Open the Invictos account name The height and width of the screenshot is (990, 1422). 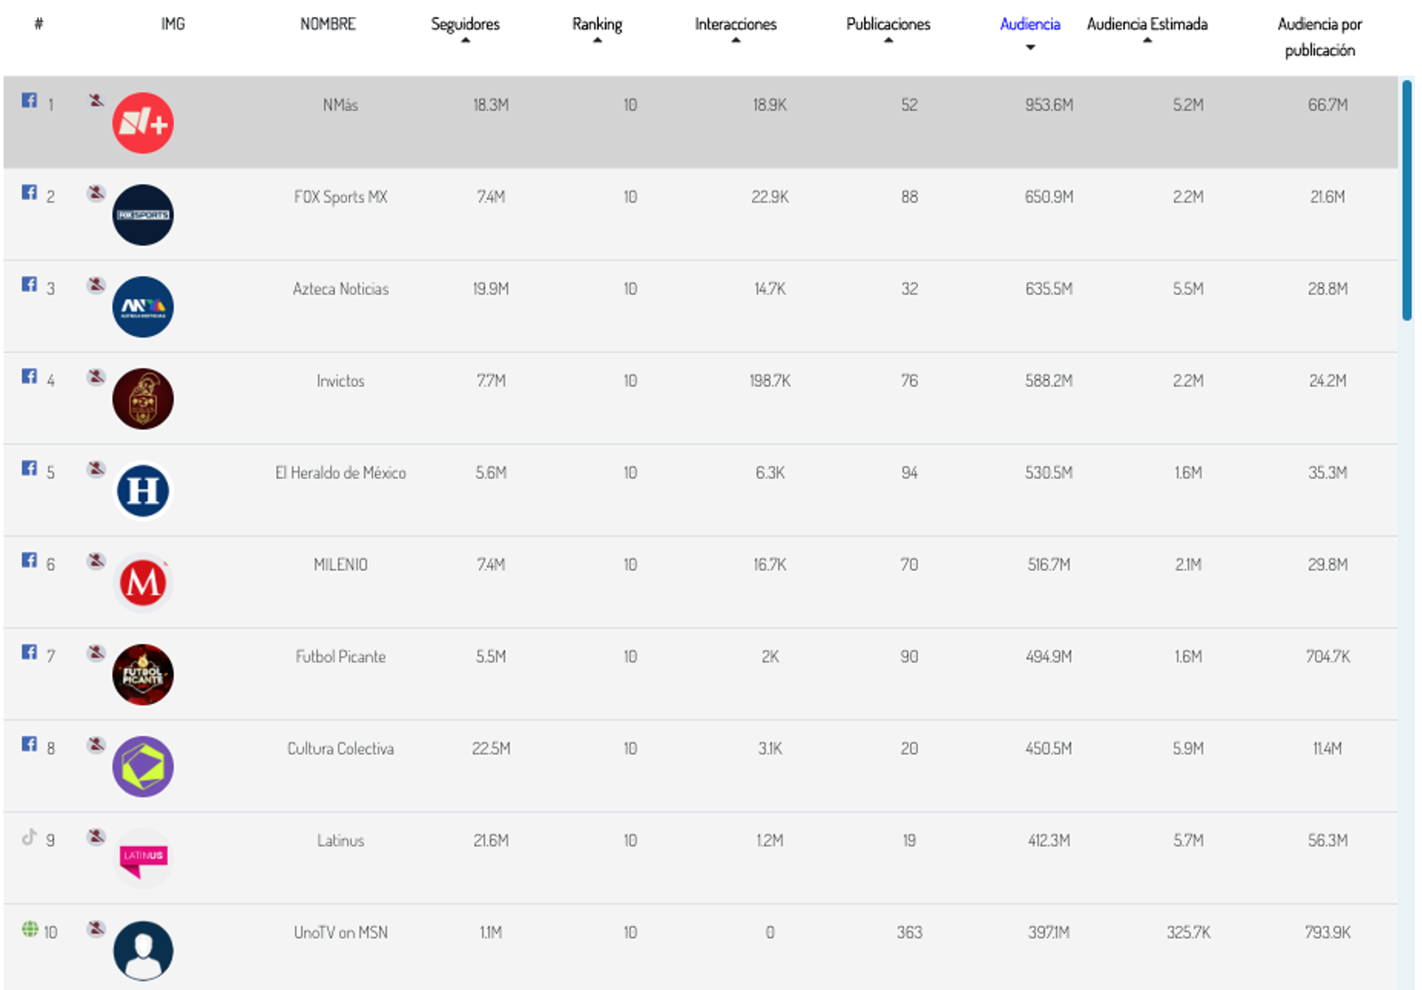340,381
